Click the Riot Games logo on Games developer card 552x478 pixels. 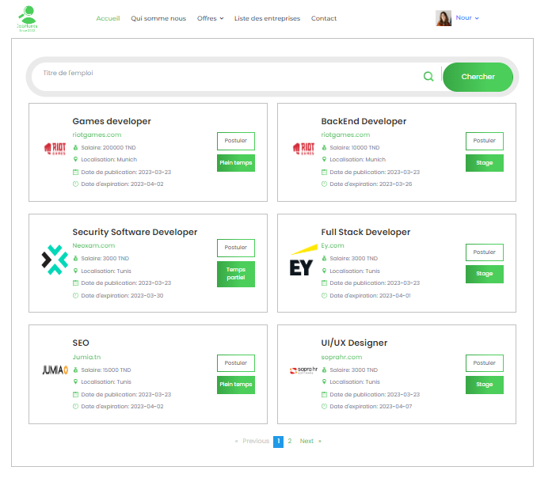pos(55,148)
